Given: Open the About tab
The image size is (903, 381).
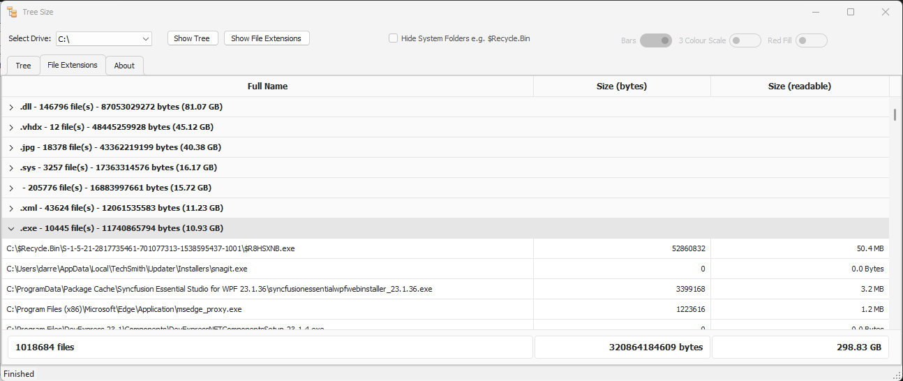Looking at the screenshot, I should click(124, 66).
